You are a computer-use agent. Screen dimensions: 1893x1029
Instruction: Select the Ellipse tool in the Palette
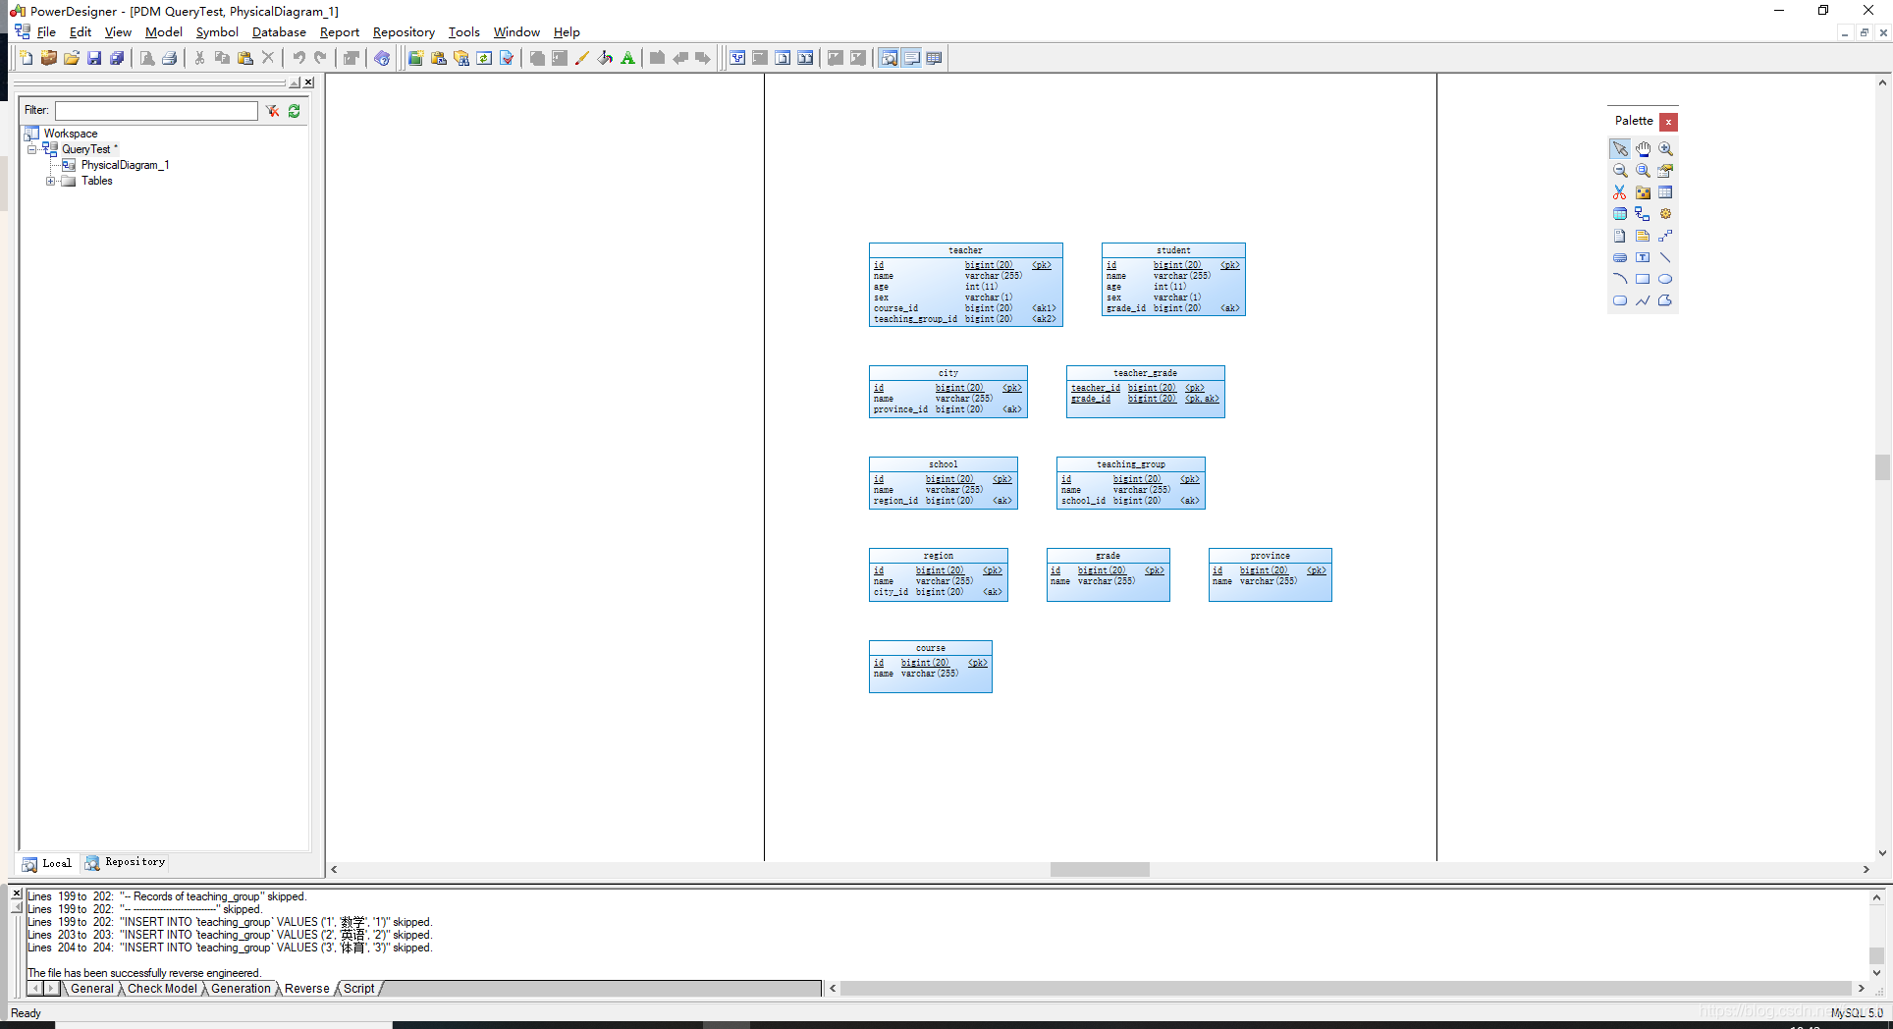(1665, 279)
